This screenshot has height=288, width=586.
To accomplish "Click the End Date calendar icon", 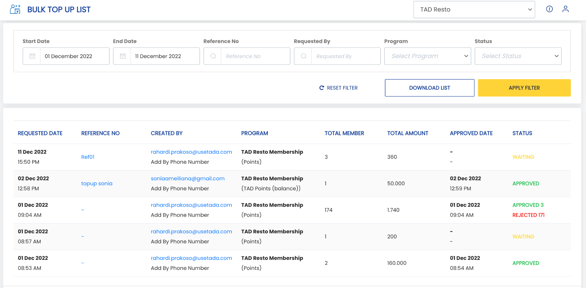I will [x=123, y=56].
